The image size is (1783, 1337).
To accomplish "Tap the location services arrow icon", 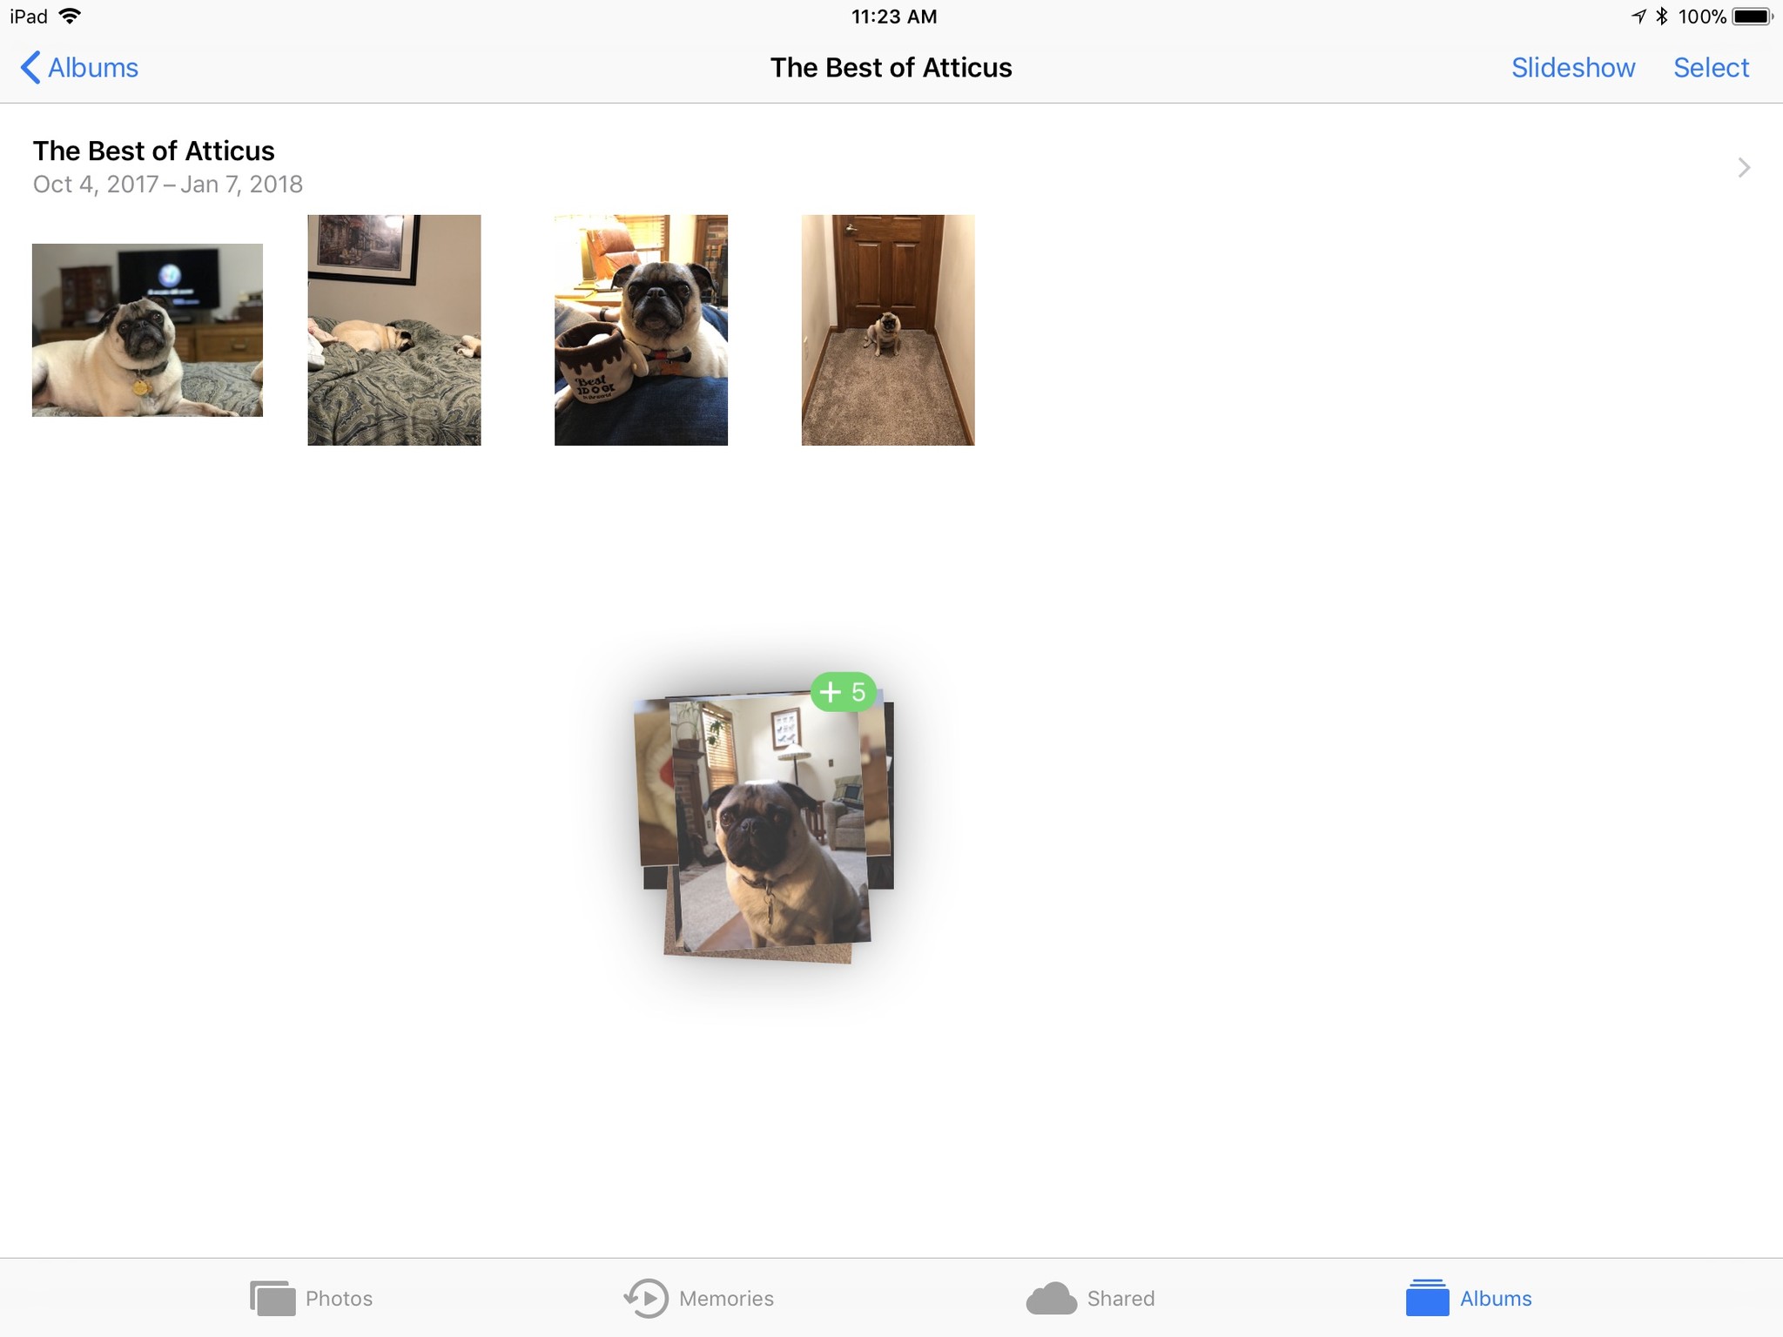I will [1638, 17].
